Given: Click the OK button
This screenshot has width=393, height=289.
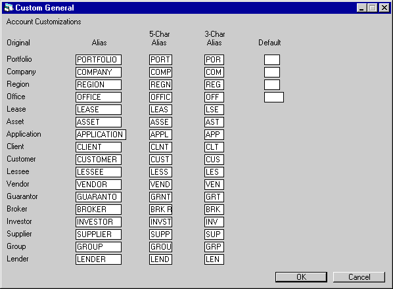Looking at the screenshot, I should (301, 277).
